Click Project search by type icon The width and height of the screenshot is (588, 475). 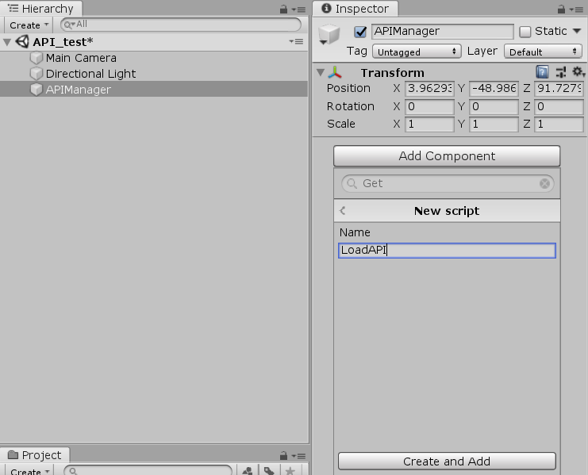tap(247, 470)
